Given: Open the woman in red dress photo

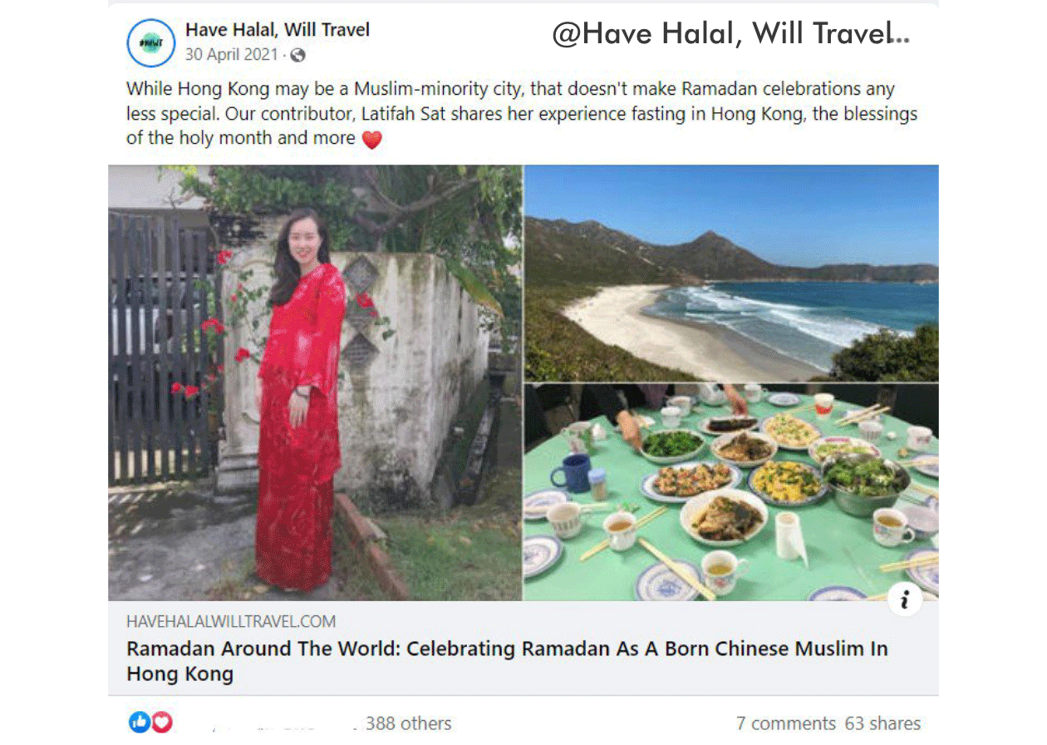Looking at the screenshot, I should pyautogui.click(x=315, y=382).
